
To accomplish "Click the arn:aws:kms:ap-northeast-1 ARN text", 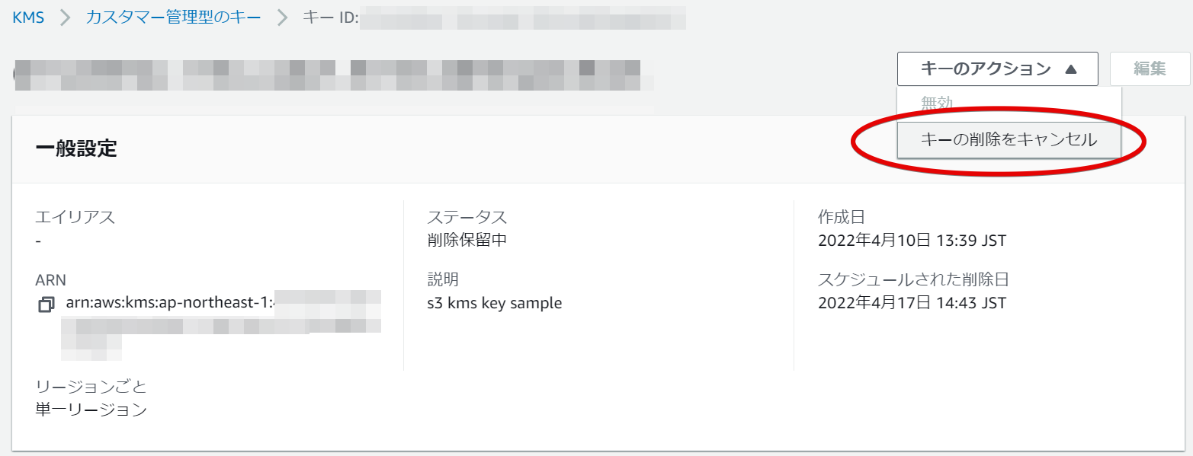I will (169, 302).
